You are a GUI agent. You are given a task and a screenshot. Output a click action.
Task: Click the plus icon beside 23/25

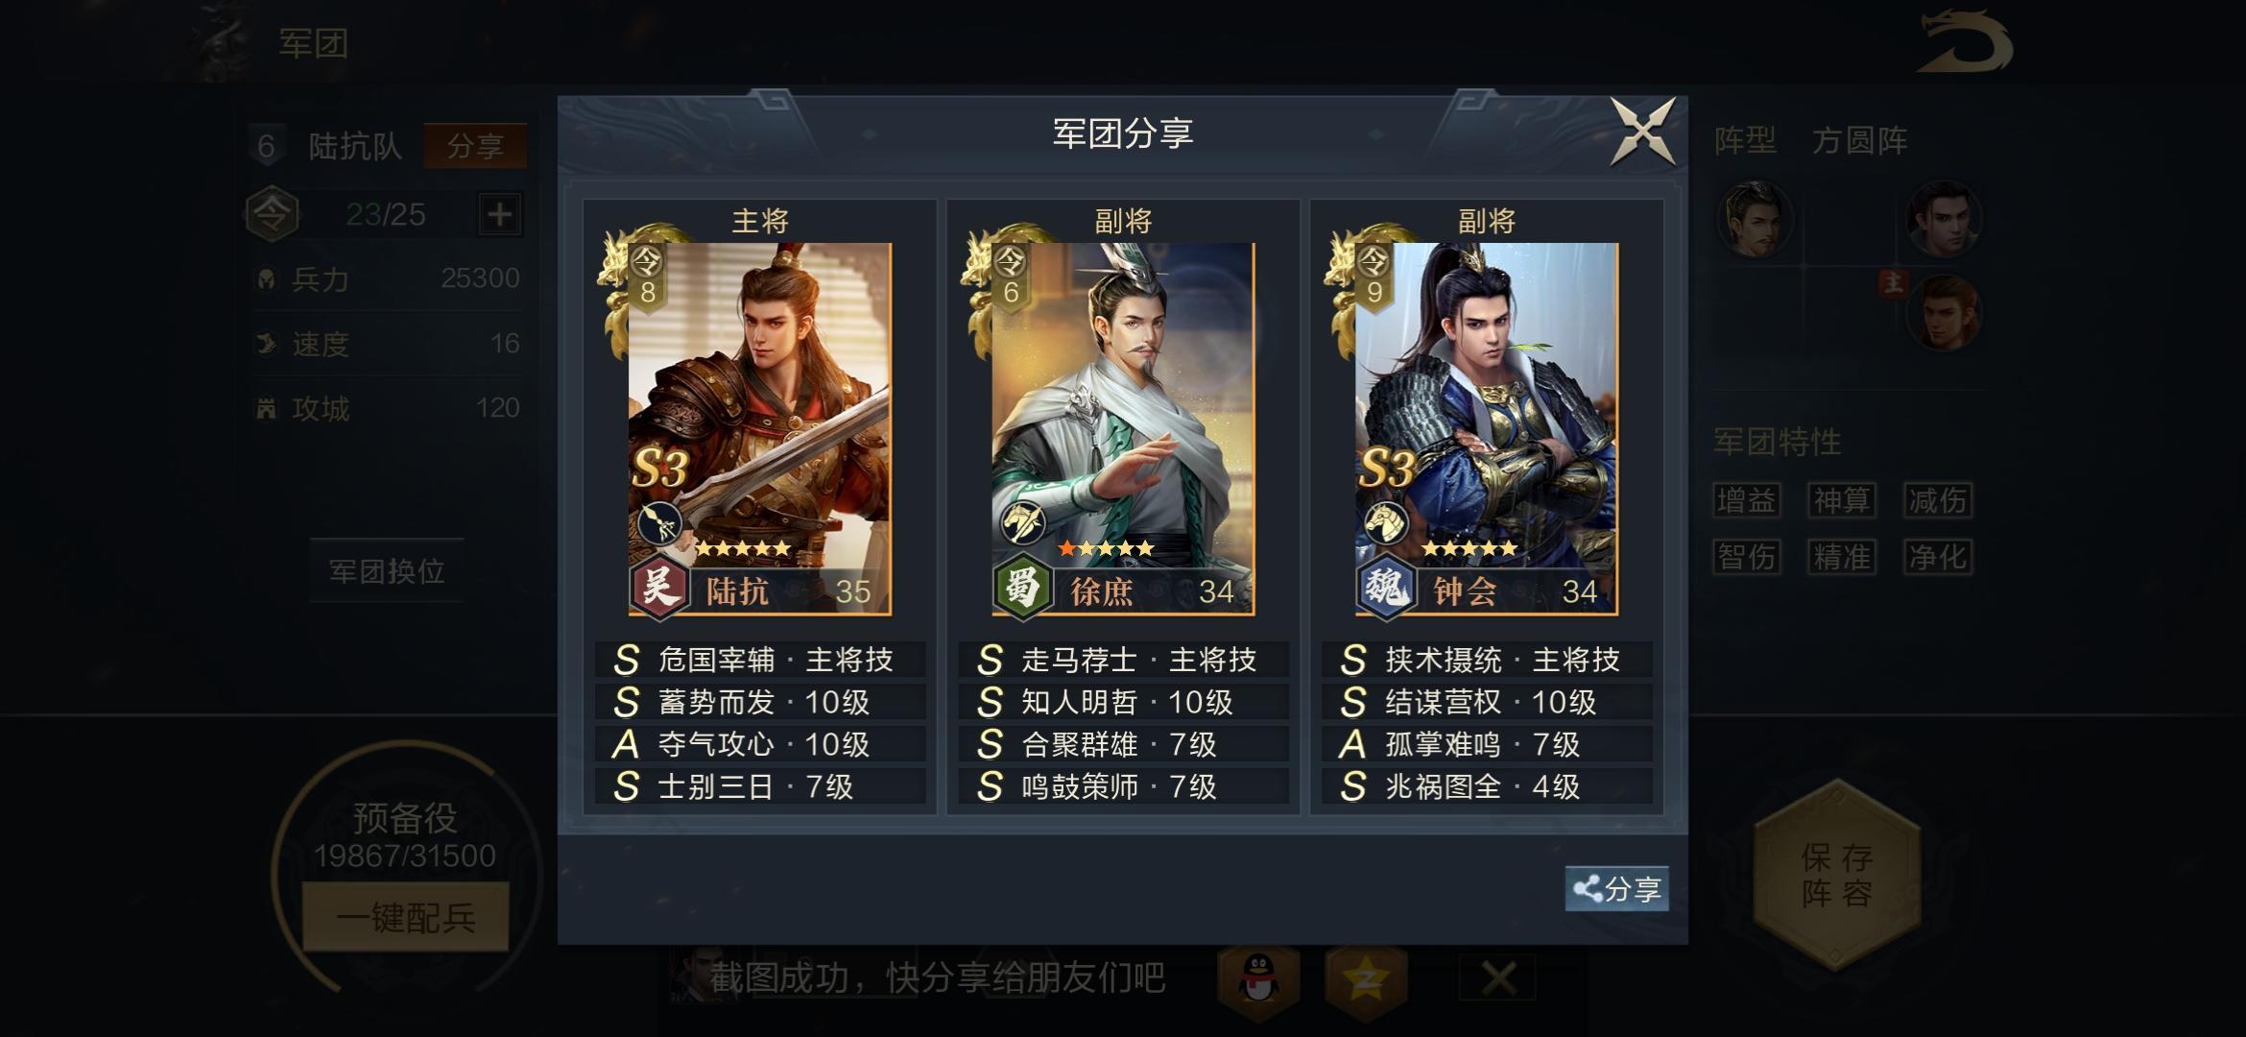(499, 213)
